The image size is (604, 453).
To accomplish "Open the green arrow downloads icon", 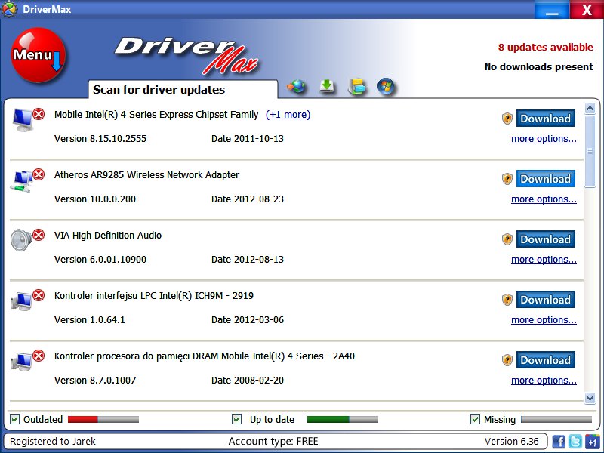I will (327, 86).
